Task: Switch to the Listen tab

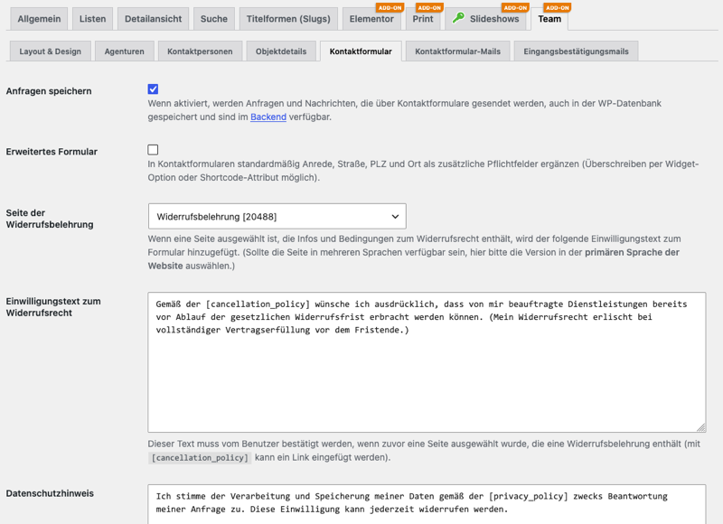Action: pos(92,19)
